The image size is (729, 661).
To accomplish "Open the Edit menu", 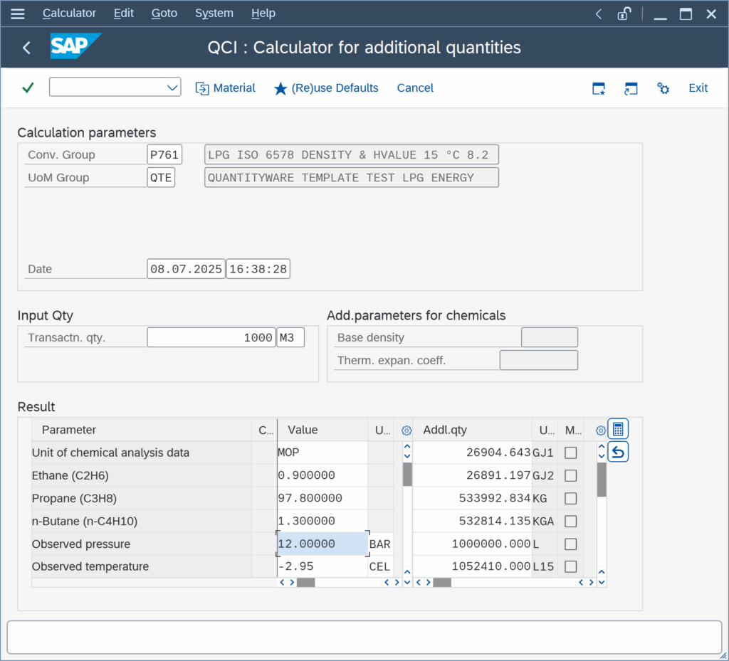I will pos(124,13).
